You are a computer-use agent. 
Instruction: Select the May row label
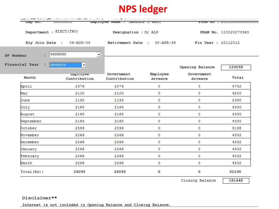click(x=24, y=93)
